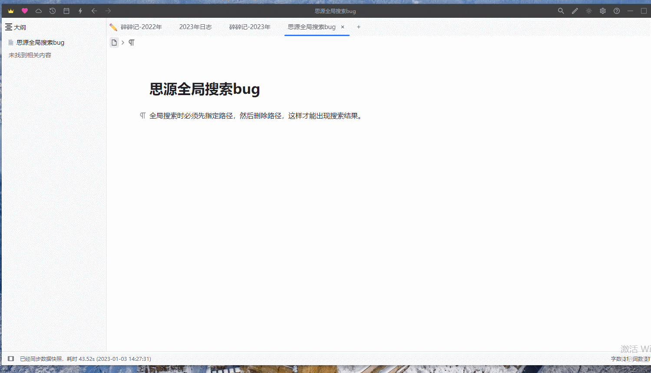
Task: Expand the breadcrumb chevron after document icon
Action: coord(122,43)
